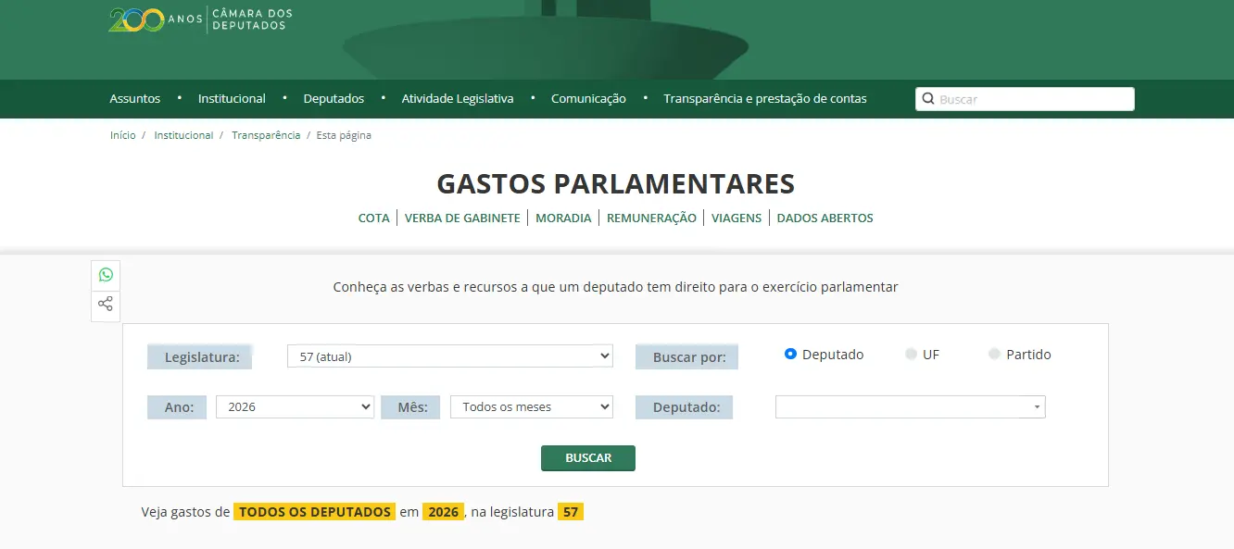Go to the COTA section
The height and width of the screenshot is (549, 1234).
[x=374, y=218]
